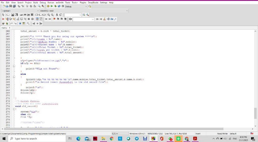The width and height of the screenshot is (258, 142).
Task: Click the Redo arrow icon
Action: coord(22,6)
